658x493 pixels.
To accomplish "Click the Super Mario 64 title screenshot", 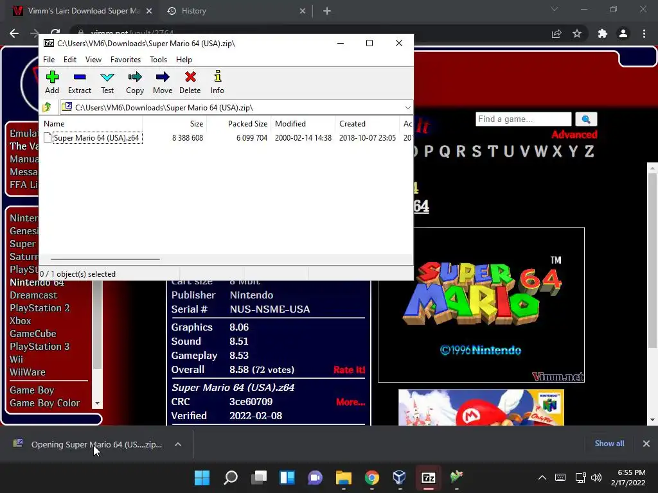I will 481,305.
